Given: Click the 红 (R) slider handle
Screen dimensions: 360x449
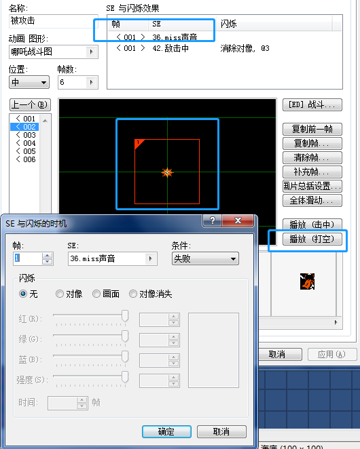Looking at the screenshot, I should pos(125,317).
